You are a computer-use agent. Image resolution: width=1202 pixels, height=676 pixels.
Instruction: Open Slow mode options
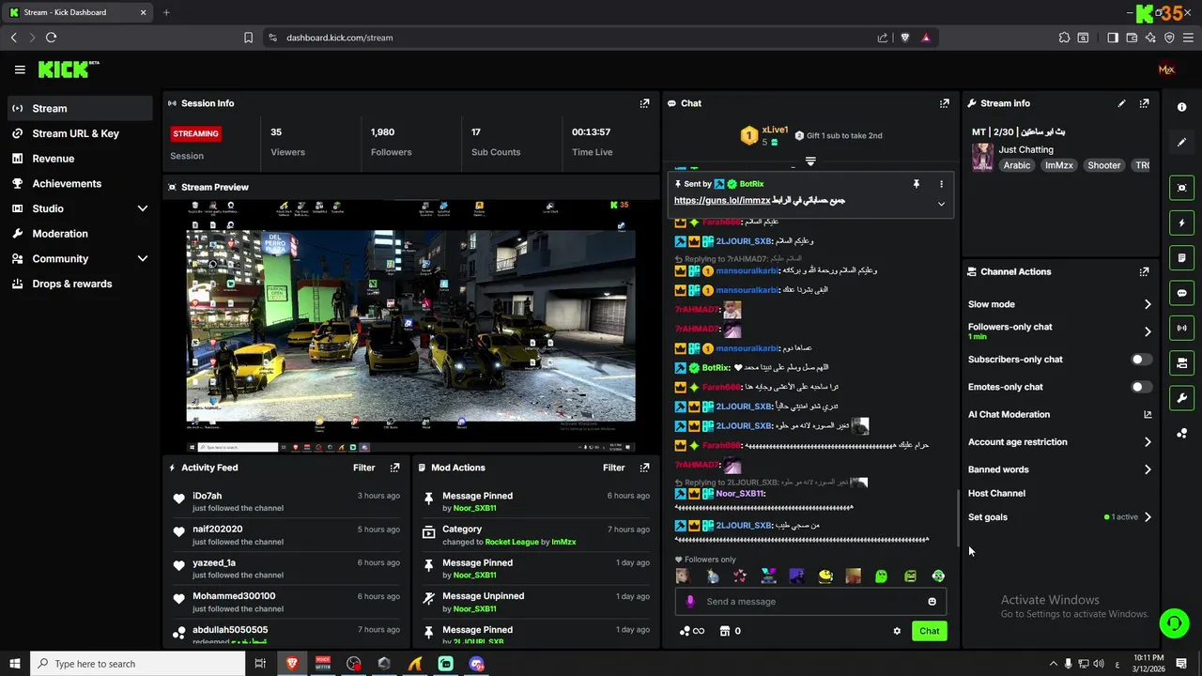pos(1060,304)
